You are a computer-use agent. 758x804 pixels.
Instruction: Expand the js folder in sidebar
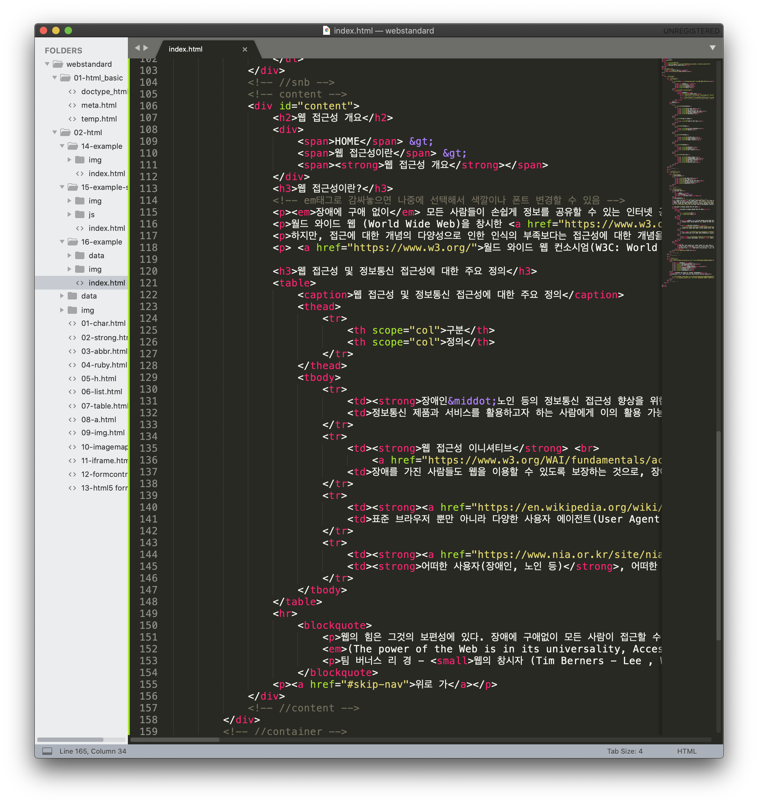click(69, 214)
